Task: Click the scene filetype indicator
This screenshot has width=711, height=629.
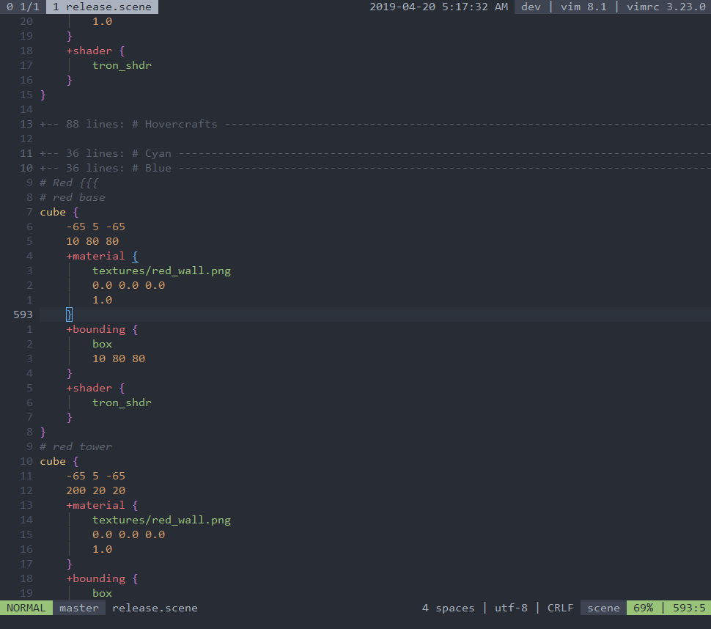Action: (x=603, y=608)
